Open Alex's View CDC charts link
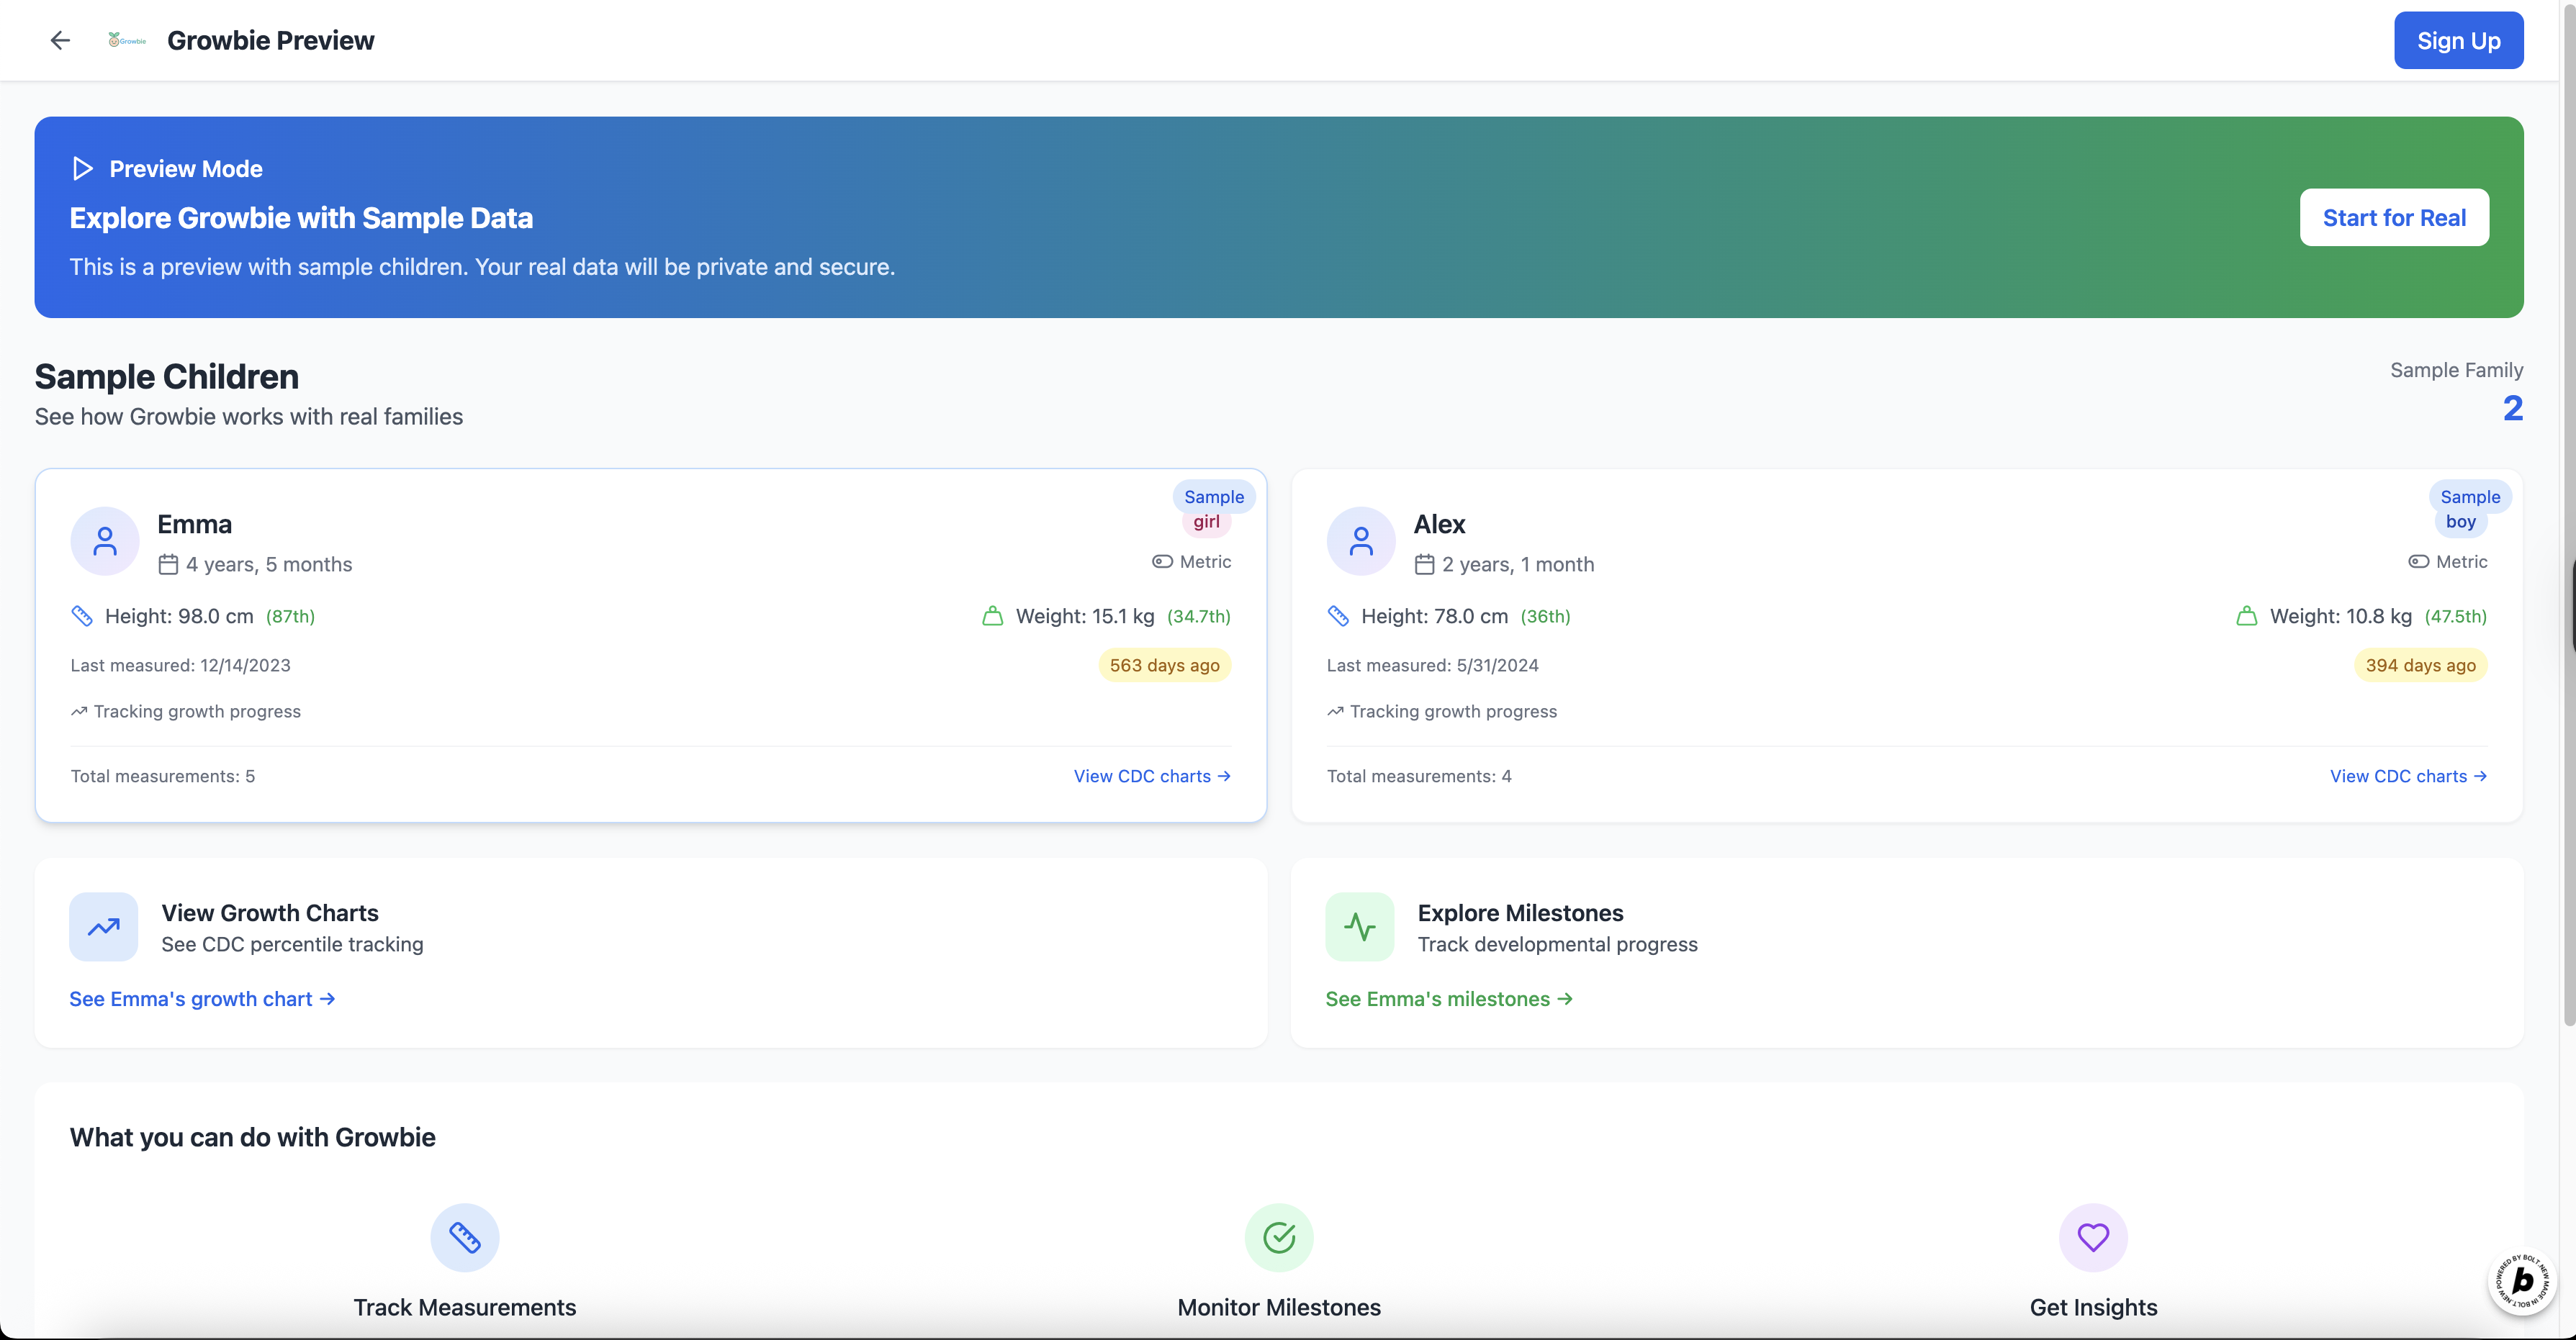 pyautogui.click(x=2407, y=777)
